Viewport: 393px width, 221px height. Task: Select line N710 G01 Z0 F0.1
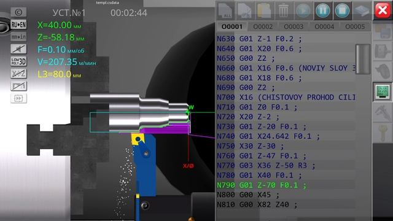click(286, 107)
